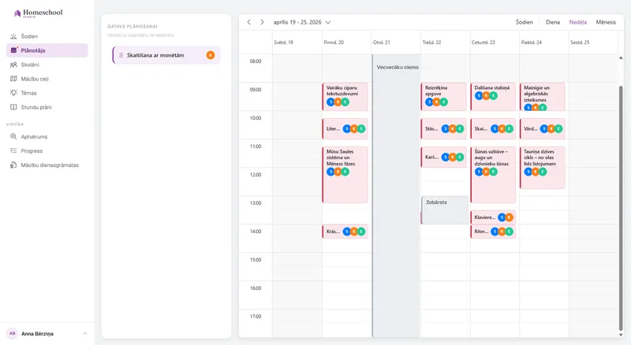
Task: Click drag handle on Skaitīšana ar monētām
Action: pyautogui.click(x=121, y=55)
